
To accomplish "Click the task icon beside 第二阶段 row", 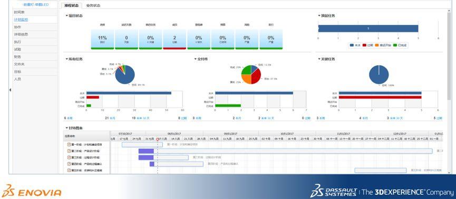I will (69, 151).
